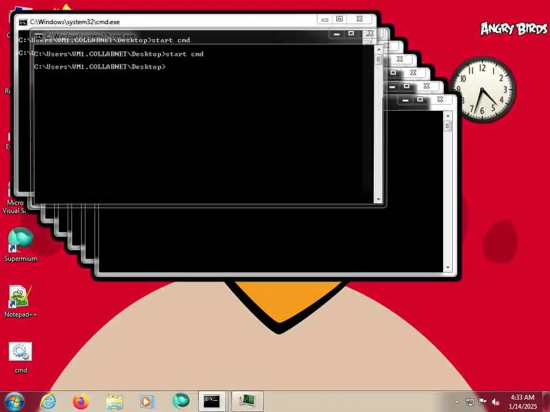Screen dimensions: 550x412
Task: Click scroll-down arrow of the front cmd window
Action: 378,199
